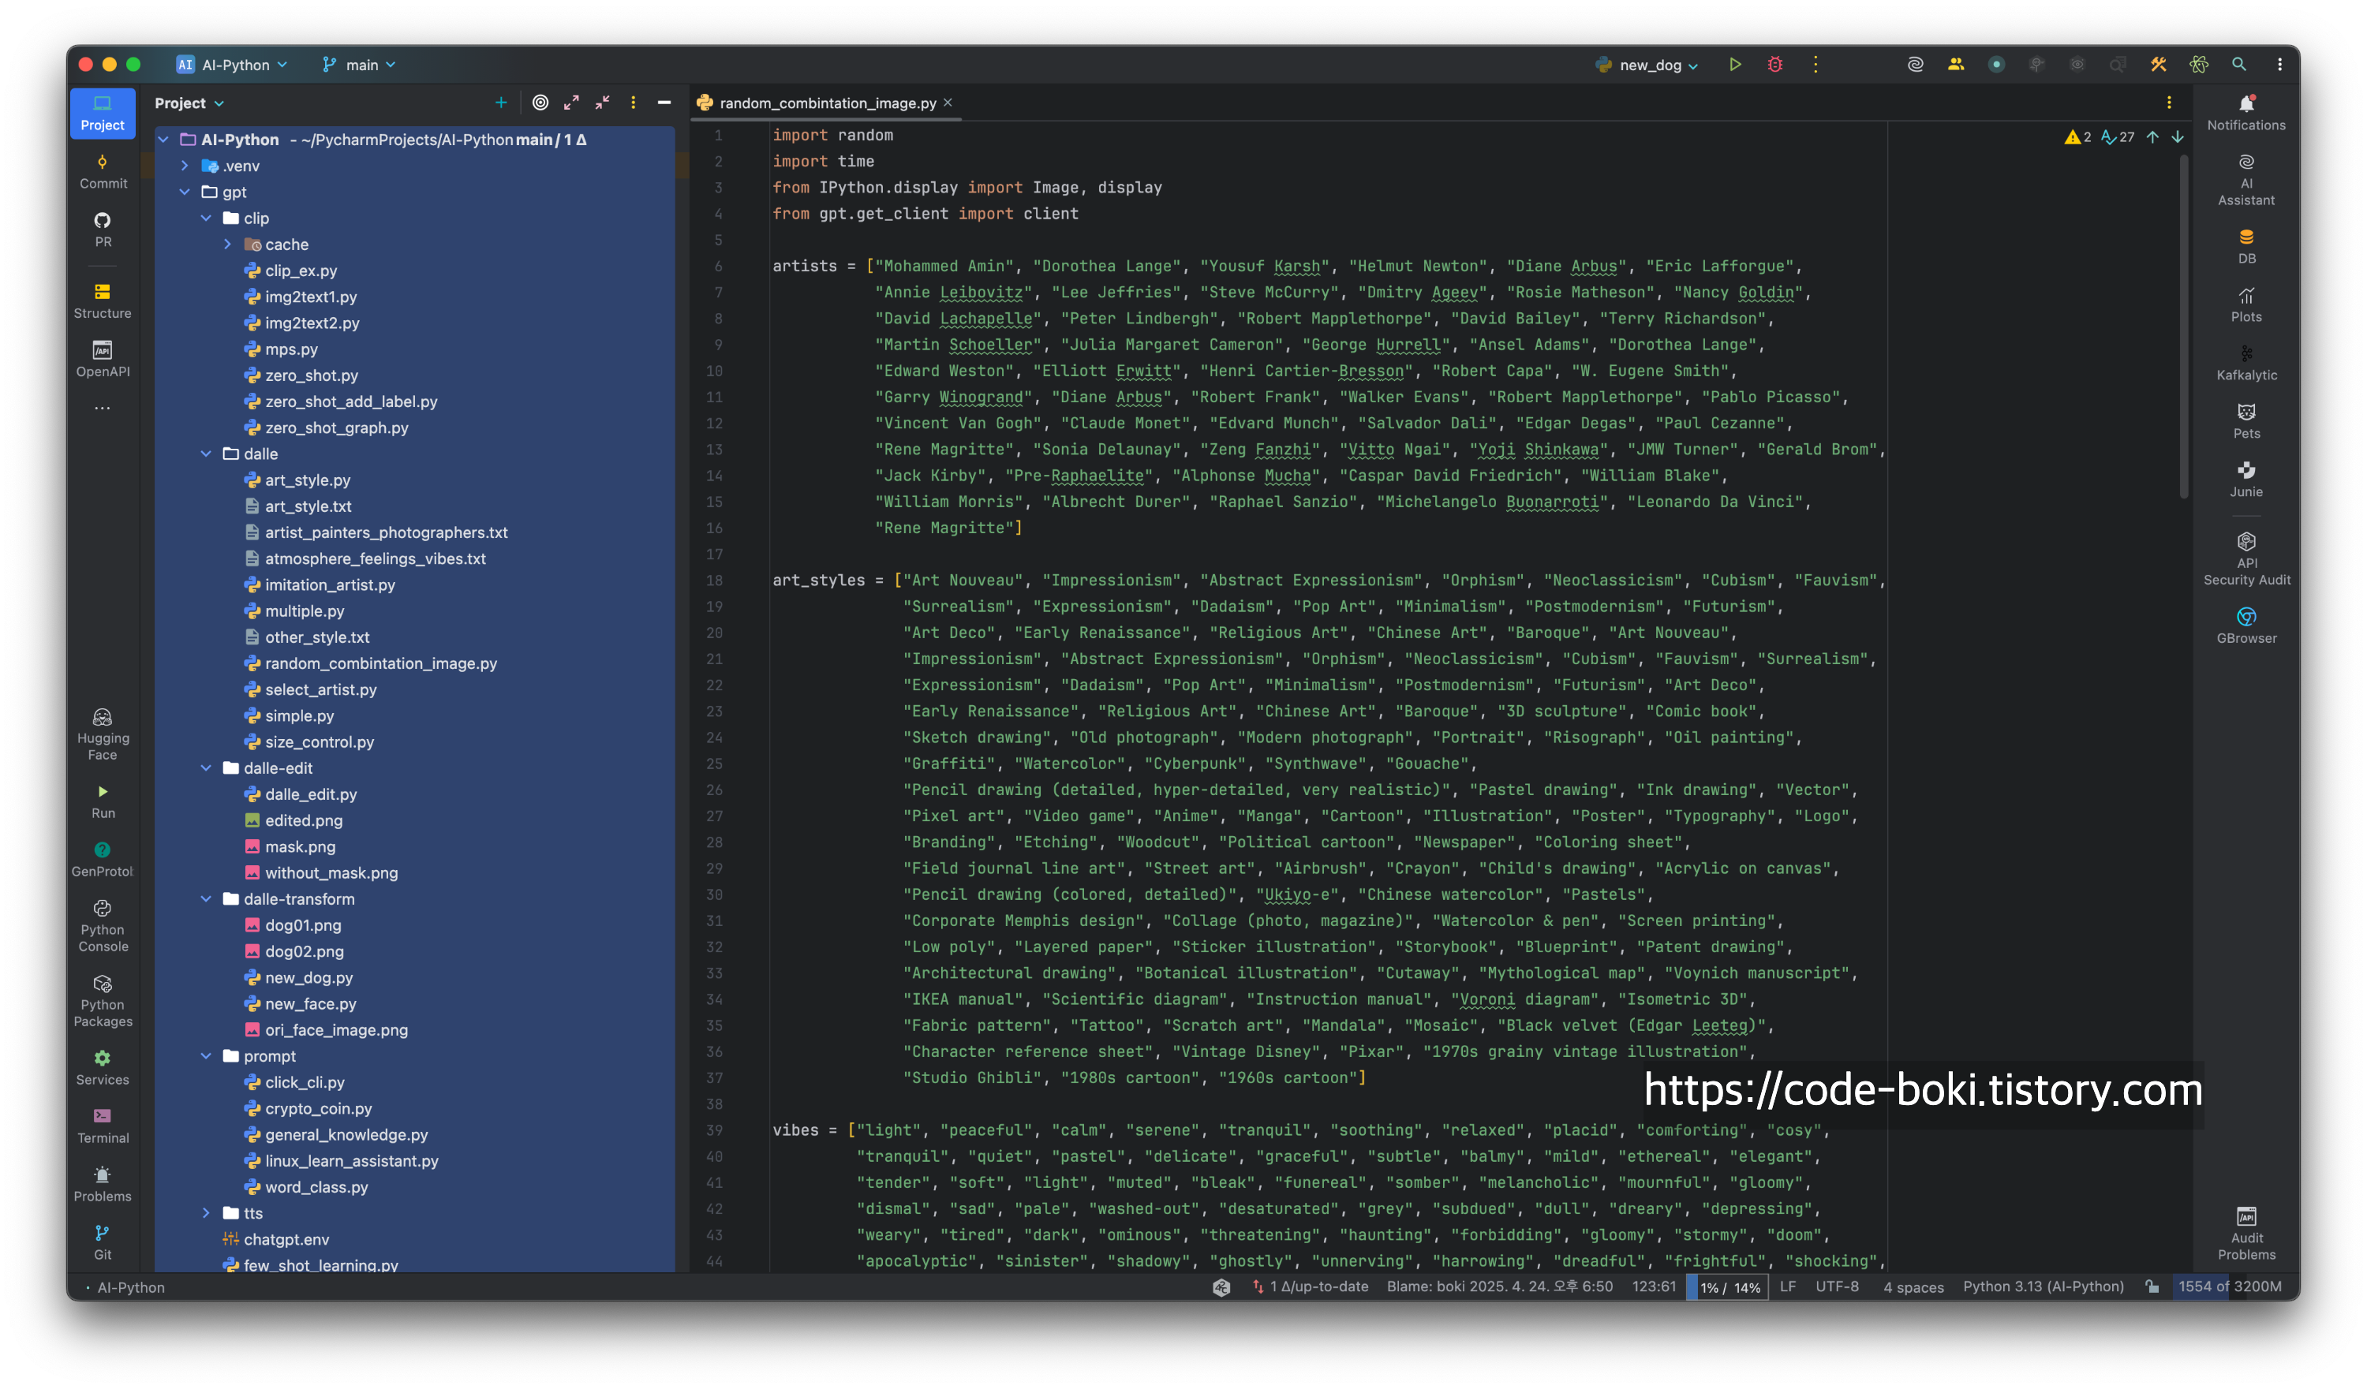The height and width of the screenshot is (1389, 2367).
Task: Click the Run green play icon
Action: pos(1734,65)
